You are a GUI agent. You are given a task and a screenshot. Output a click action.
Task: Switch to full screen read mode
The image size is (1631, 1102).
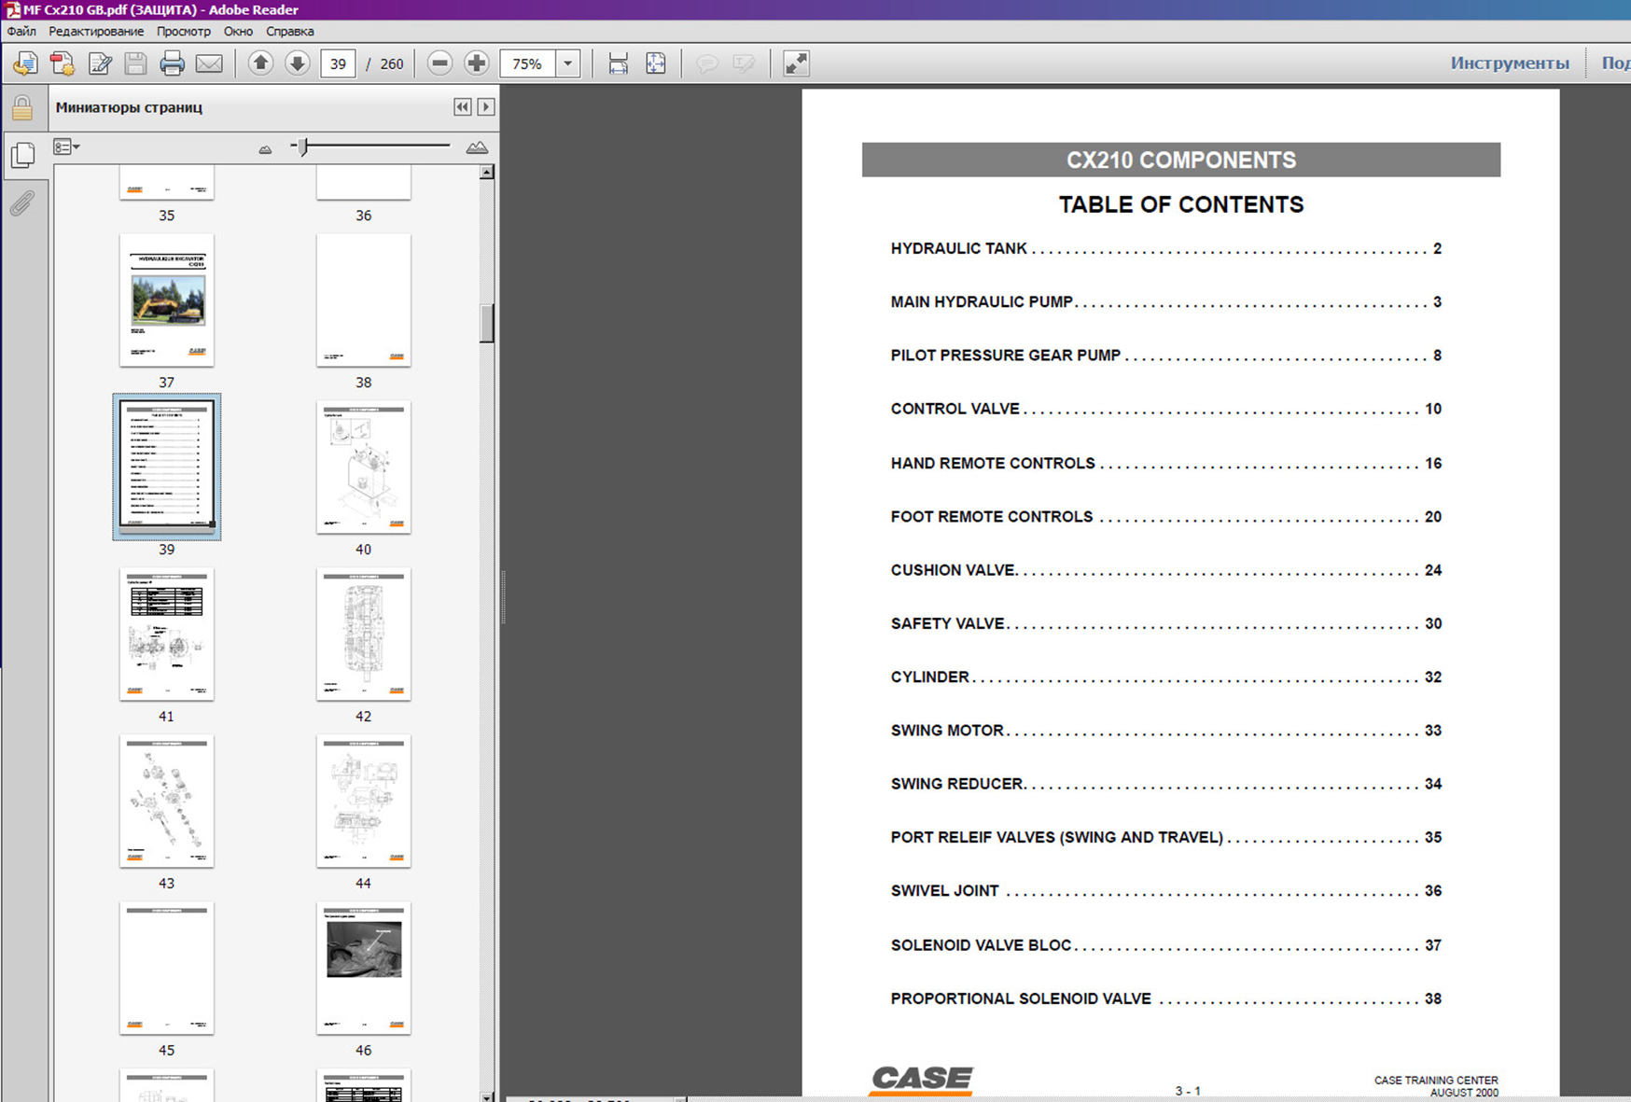796,63
